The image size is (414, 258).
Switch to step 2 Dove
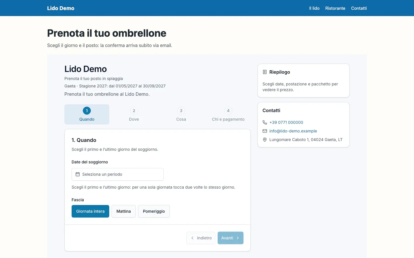click(x=134, y=114)
